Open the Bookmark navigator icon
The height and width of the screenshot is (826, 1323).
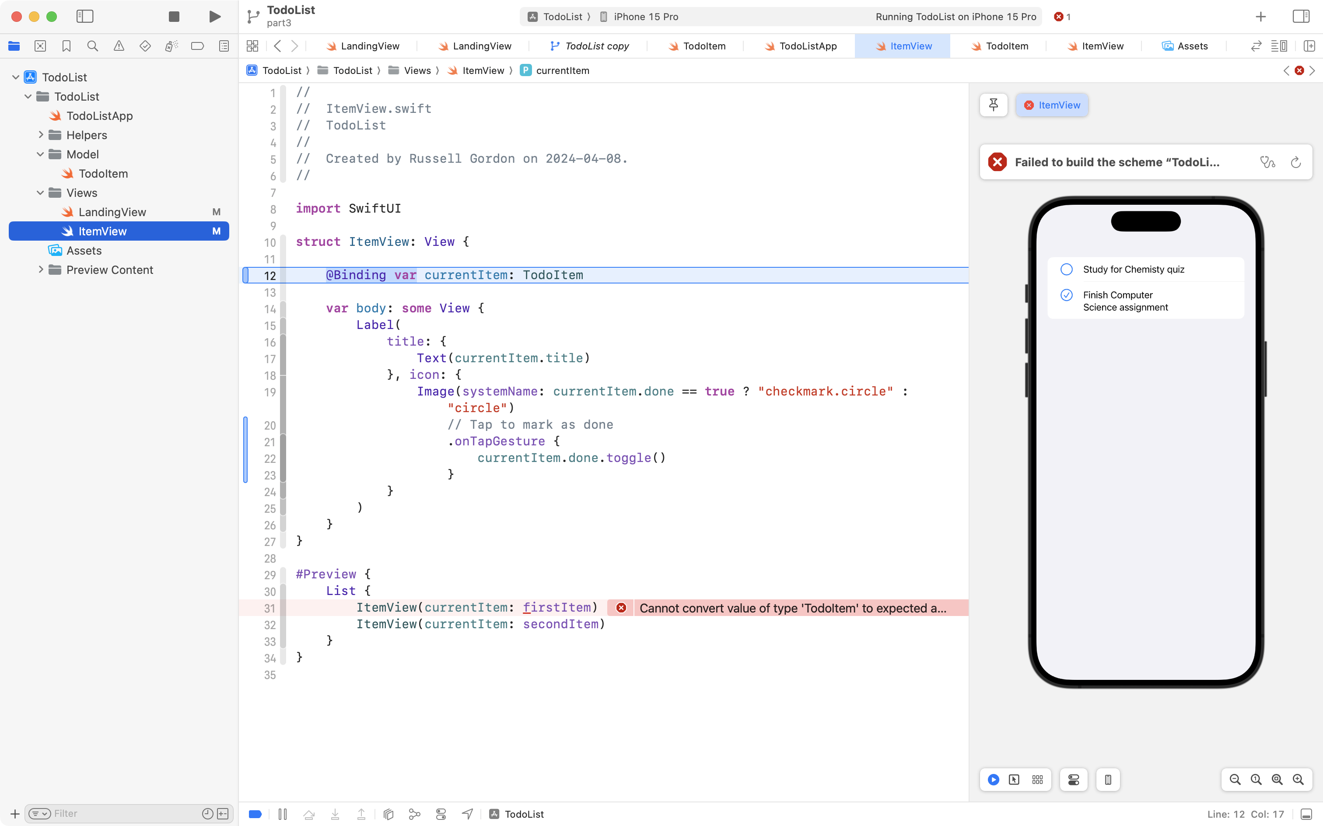66,46
